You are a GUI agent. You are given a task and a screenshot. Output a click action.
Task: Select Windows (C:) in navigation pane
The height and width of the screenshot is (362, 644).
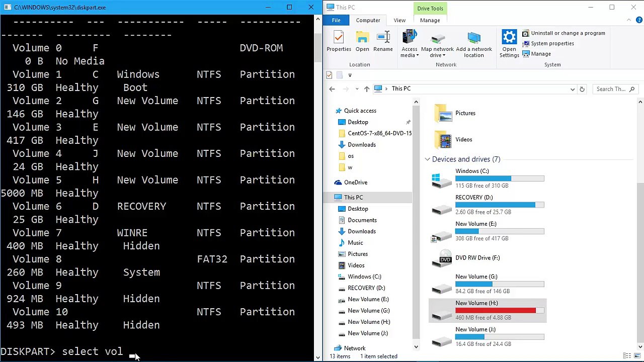[x=364, y=277]
